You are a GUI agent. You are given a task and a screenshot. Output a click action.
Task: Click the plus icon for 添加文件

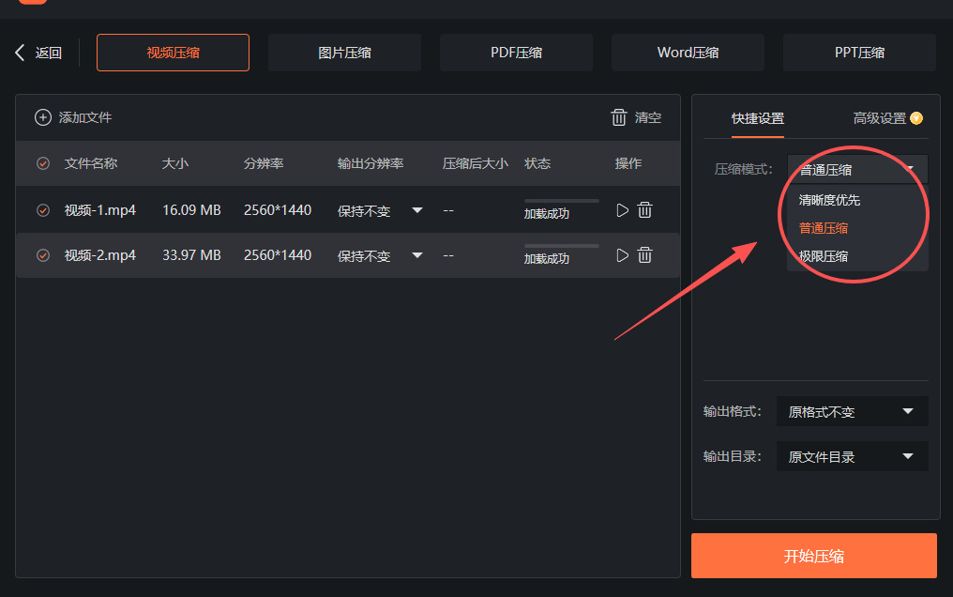(x=42, y=117)
